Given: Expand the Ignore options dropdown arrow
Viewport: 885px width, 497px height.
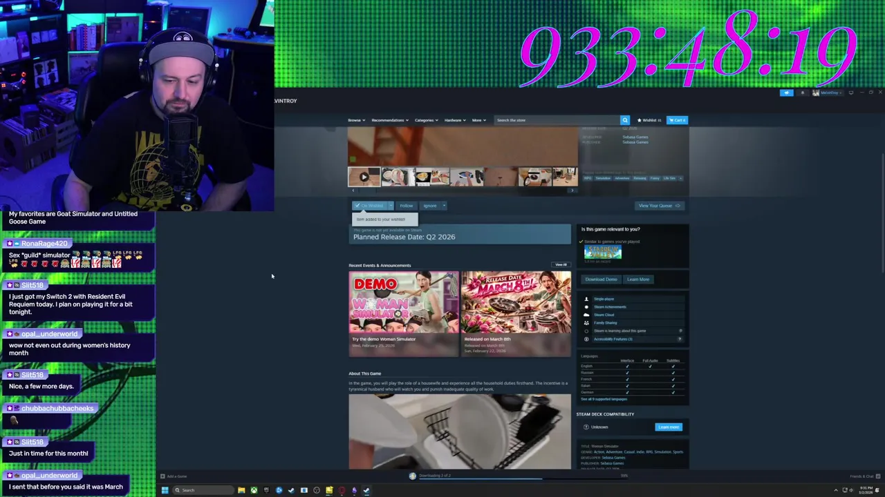Looking at the screenshot, I should click(444, 206).
